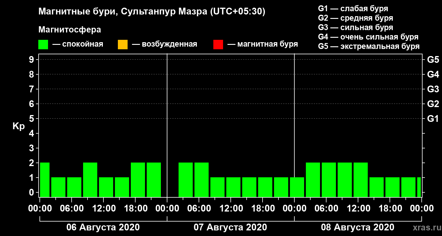The width and height of the screenshot is (442, 236).
Task: Select the G4 — очень сильная буря line
Action: 368,37
